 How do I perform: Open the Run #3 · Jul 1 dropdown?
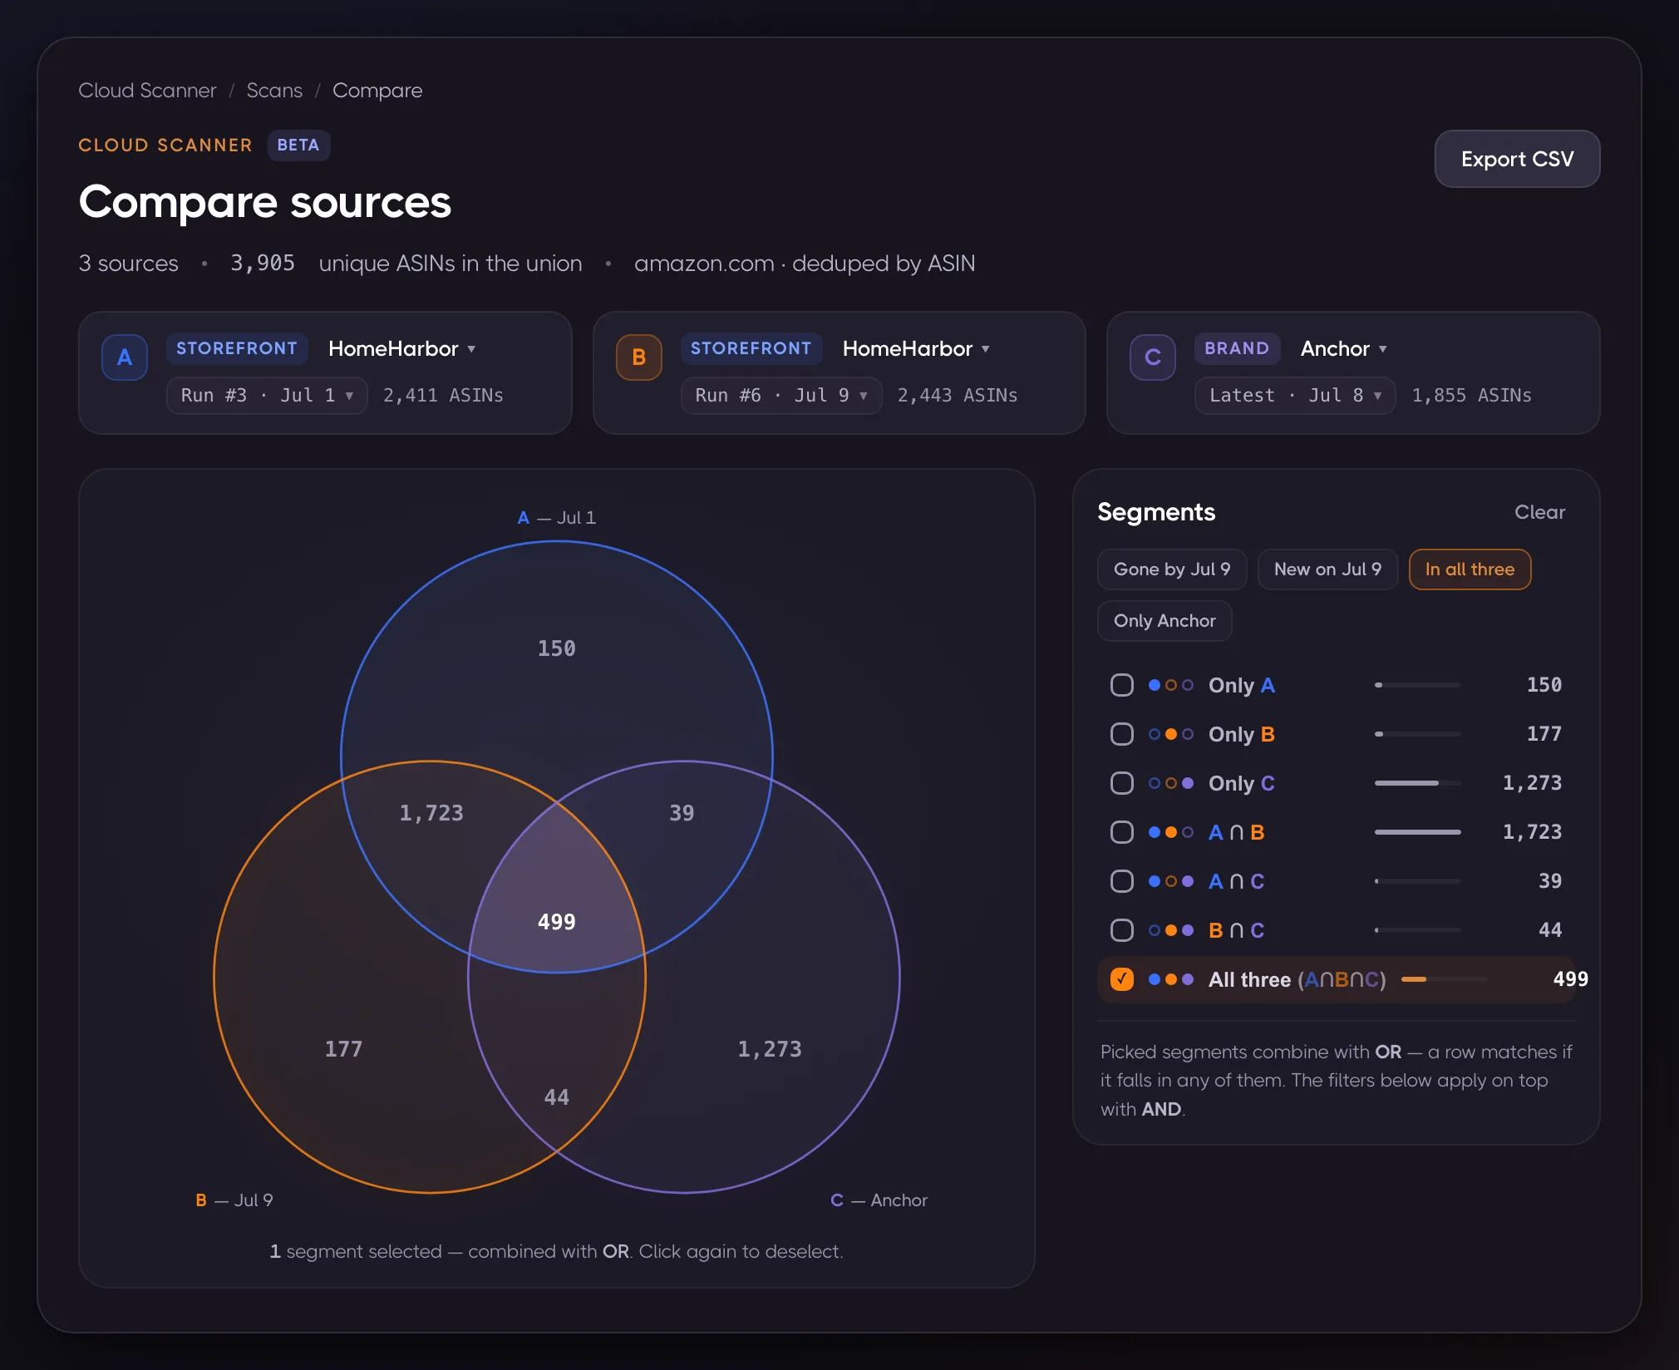[267, 395]
